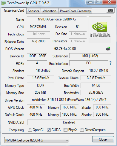Close the window with the red X
117x146 pixels.
pyautogui.click(x=110, y=2)
